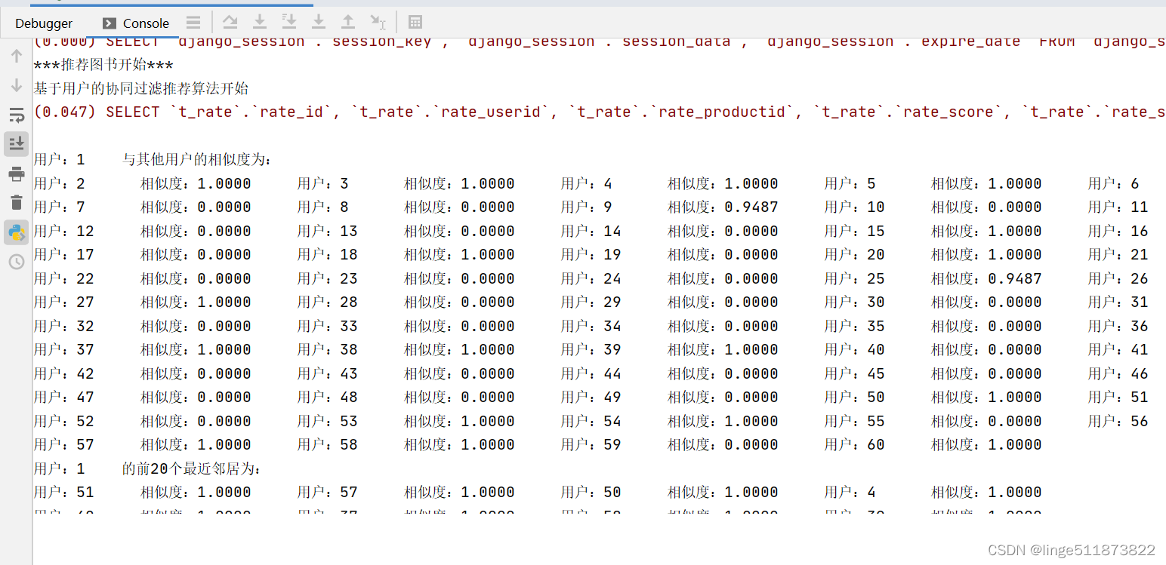Click the label 用户：55

[x=855, y=421]
